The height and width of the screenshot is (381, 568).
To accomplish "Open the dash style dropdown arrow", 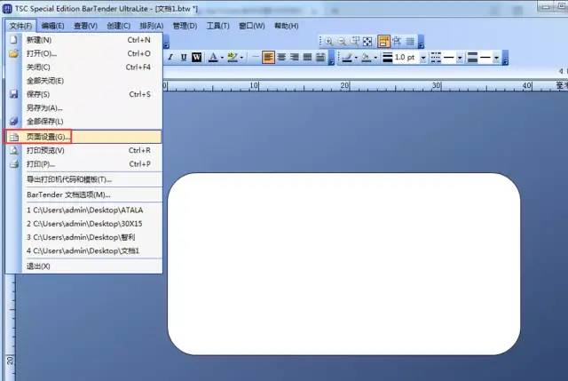I will pos(460,58).
